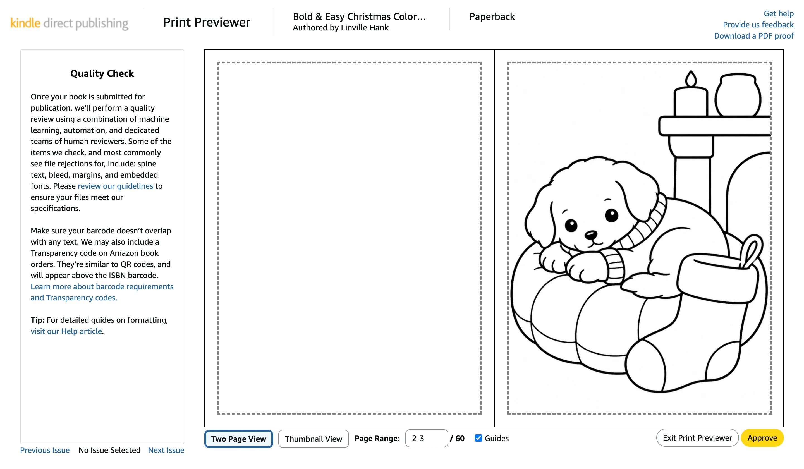This screenshot has height=469, width=804.
Task: Open visit our Help article link
Action: (66, 331)
